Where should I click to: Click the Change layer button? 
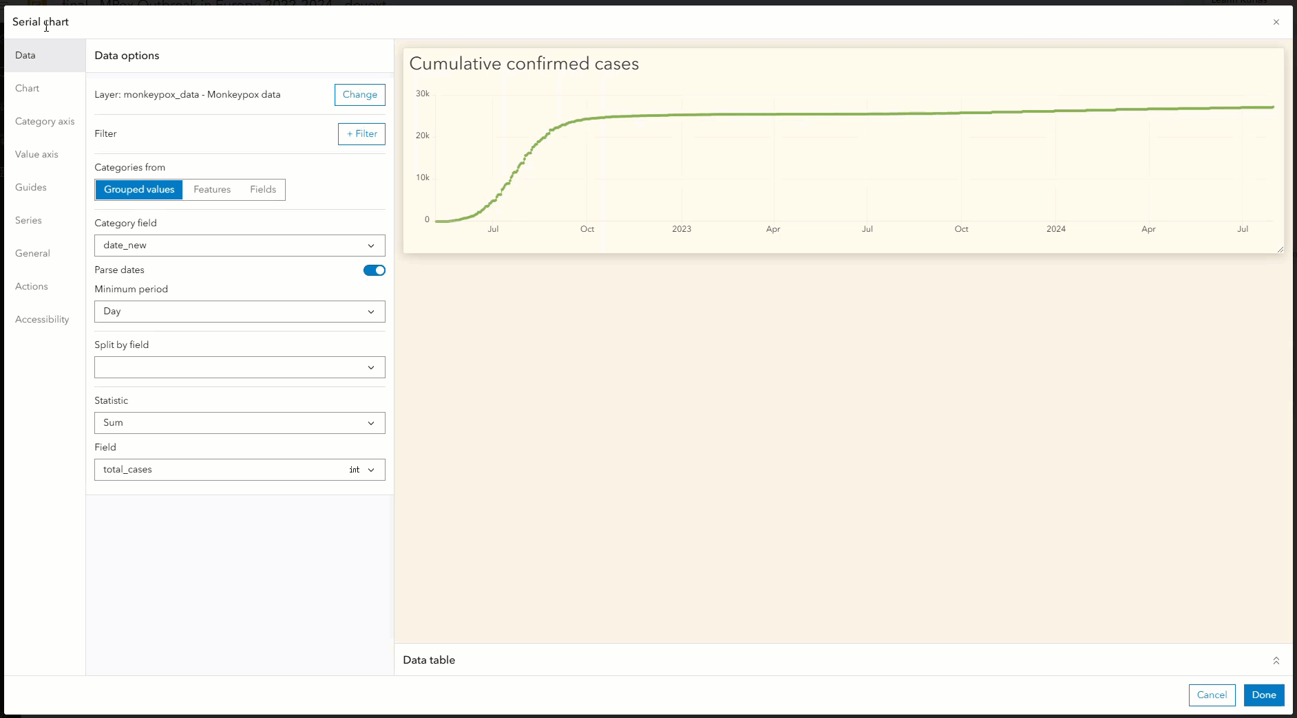[359, 94]
